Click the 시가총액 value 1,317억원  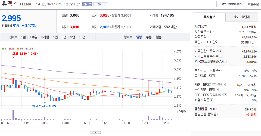click(249, 27)
